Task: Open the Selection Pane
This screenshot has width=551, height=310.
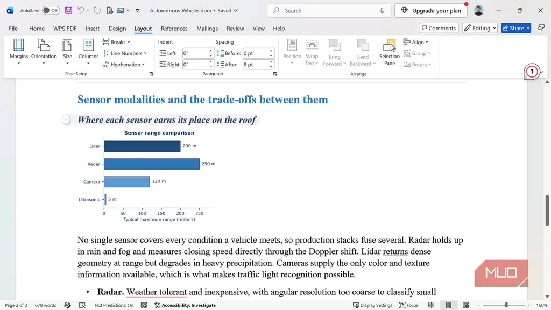Action: point(390,52)
